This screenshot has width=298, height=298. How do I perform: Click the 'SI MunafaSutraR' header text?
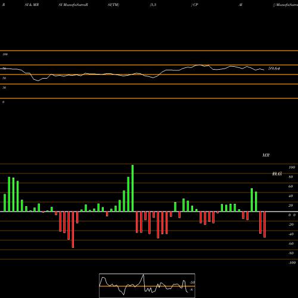[73, 5]
